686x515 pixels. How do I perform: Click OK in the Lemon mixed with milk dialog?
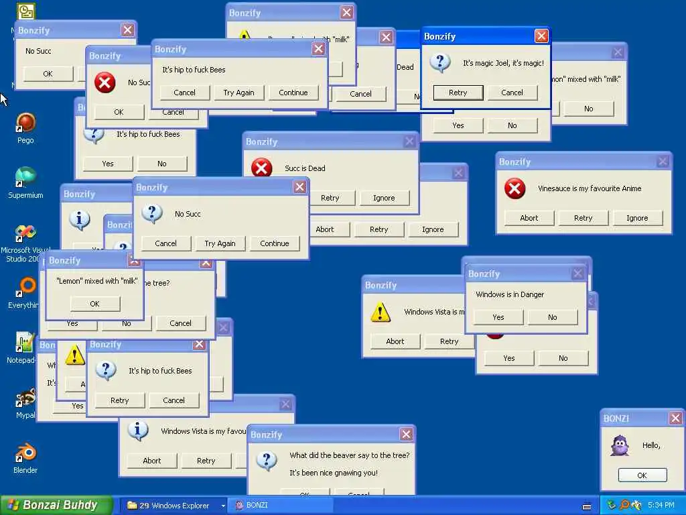95,304
